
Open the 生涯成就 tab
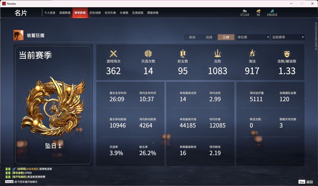coord(138,13)
